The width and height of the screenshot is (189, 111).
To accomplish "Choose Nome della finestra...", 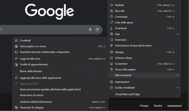I will (x=60, y=71).
